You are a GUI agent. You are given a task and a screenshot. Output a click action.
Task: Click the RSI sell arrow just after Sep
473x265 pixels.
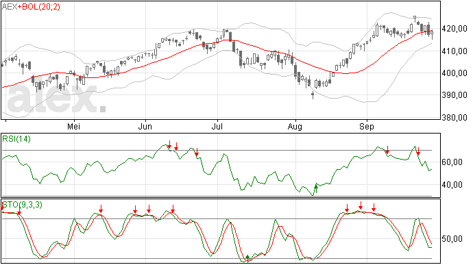click(387, 150)
